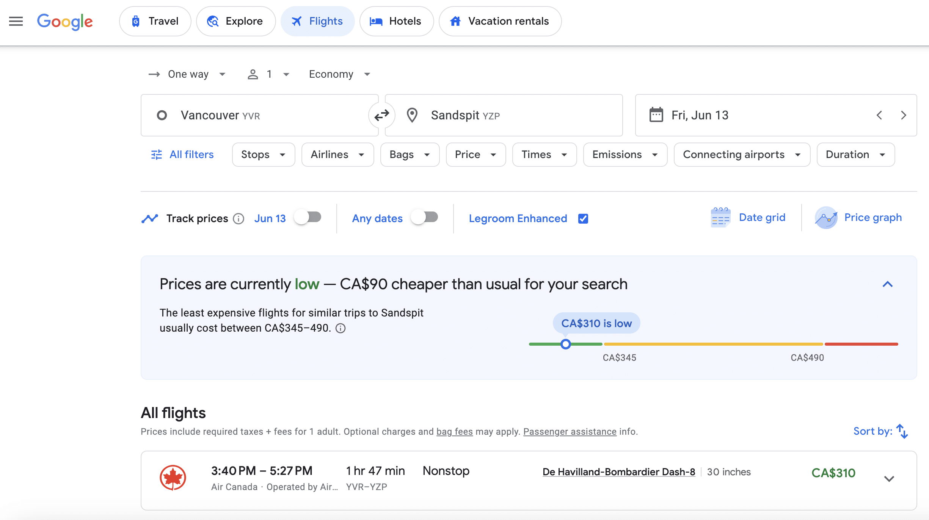The image size is (929, 520).
Task: Click the Track prices info icon
Action: [239, 219]
